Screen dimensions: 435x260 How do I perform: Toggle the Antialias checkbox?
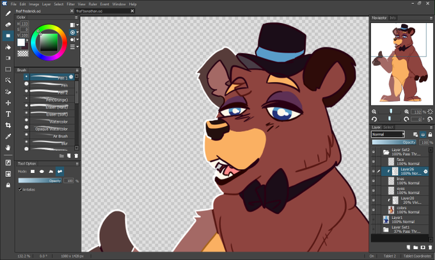tap(20, 190)
